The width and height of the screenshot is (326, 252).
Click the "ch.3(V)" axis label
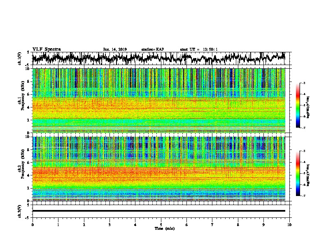pyautogui.click(x=20, y=211)
